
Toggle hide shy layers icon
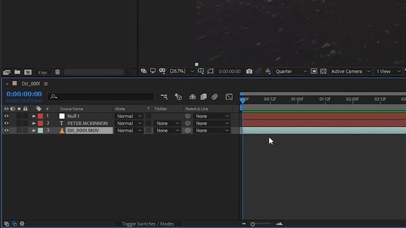pos(192,97)
